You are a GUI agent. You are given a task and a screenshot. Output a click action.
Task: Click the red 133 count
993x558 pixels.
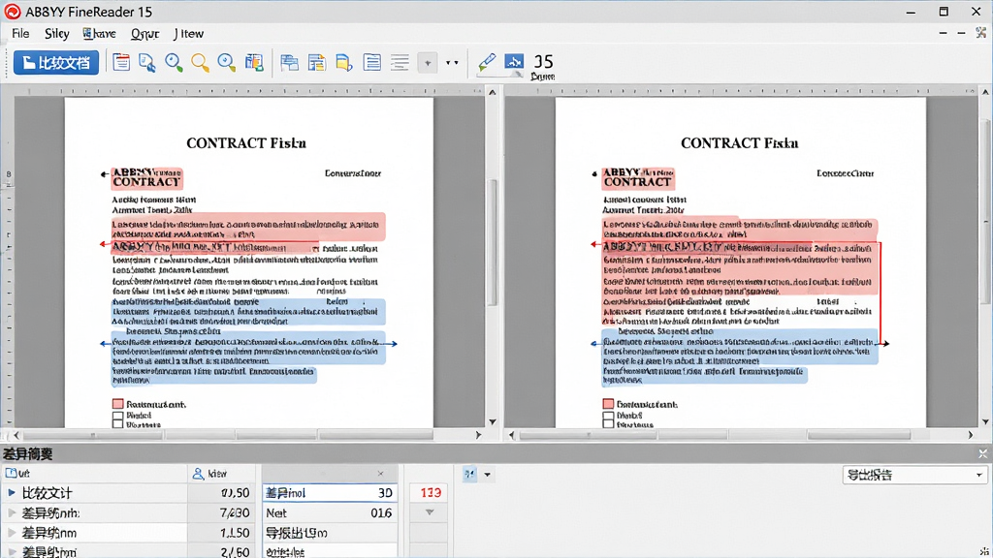[x=431, y=492]
